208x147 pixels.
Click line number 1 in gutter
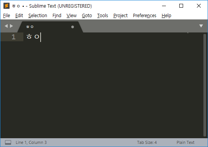(x=13, y=37)
